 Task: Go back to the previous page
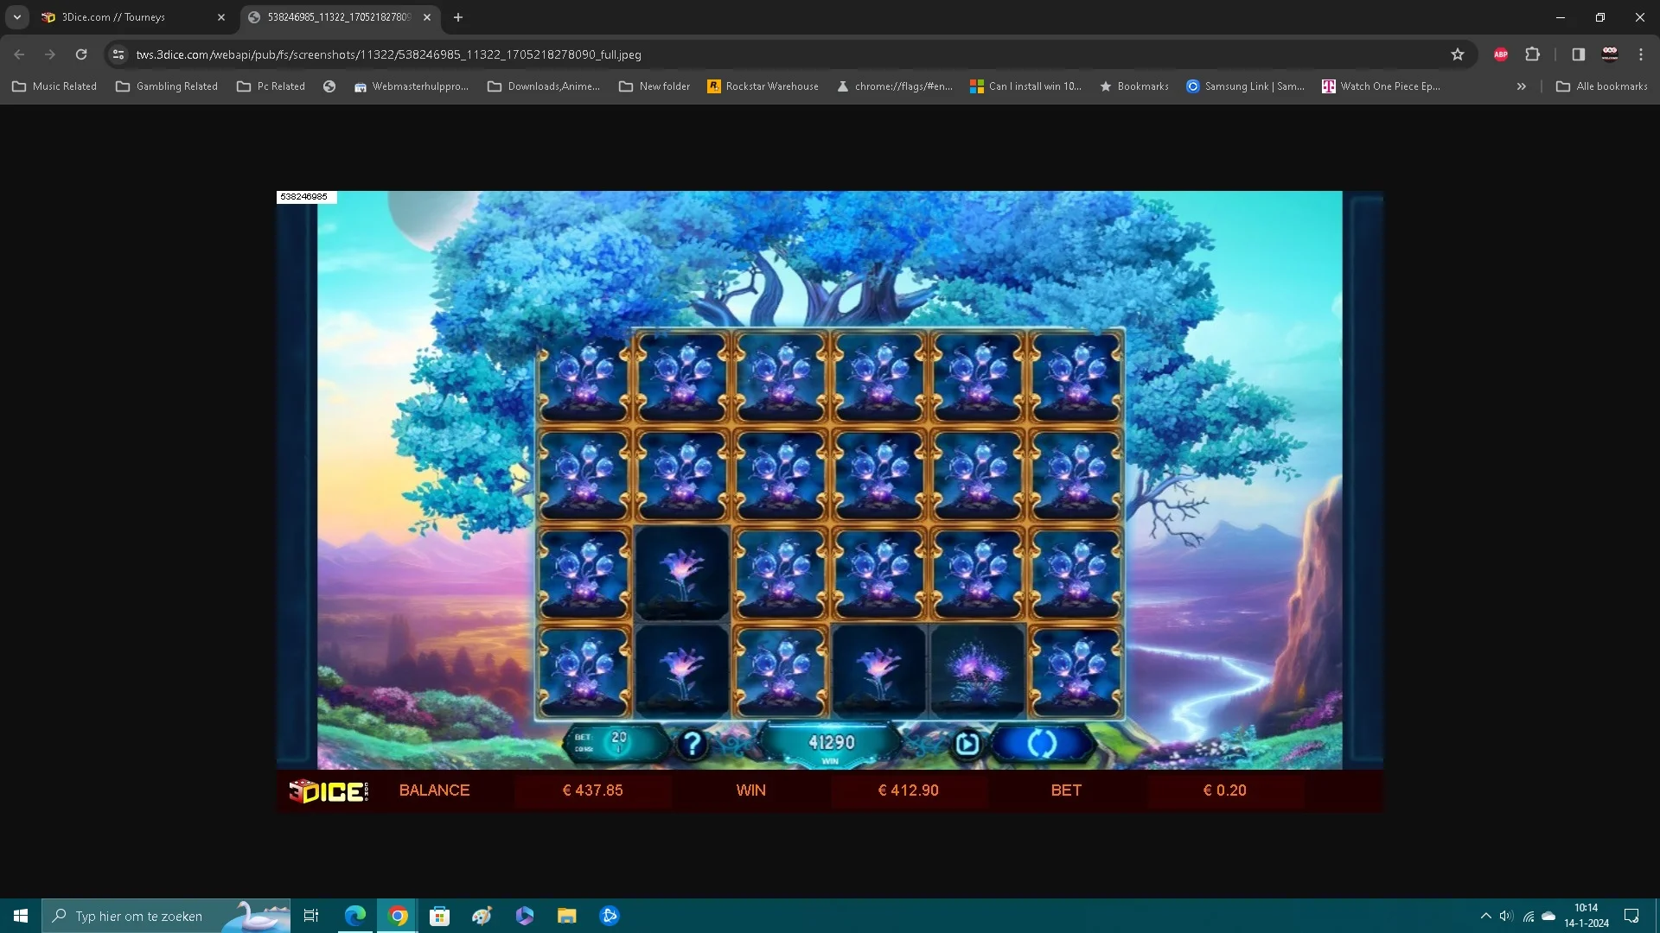(19, 54)
